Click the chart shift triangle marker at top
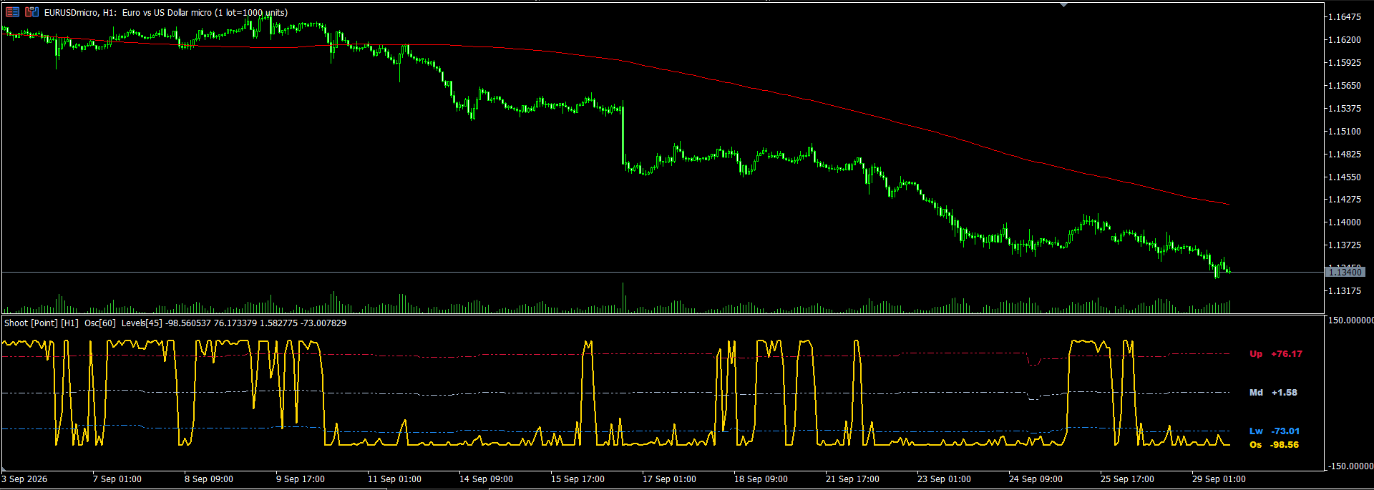1374x490 pixels. pos(1063,5)
